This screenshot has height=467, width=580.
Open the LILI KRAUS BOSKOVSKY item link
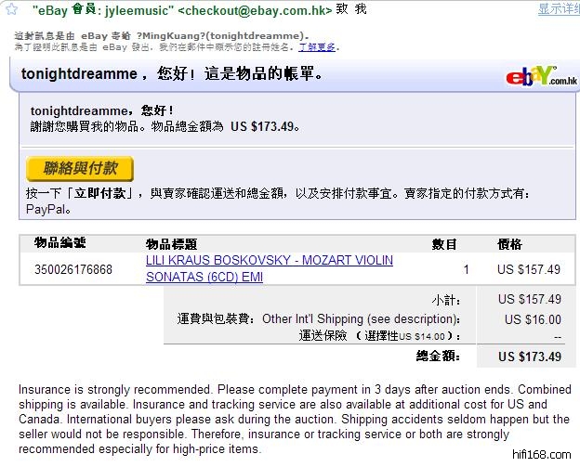tap(269, 268)
